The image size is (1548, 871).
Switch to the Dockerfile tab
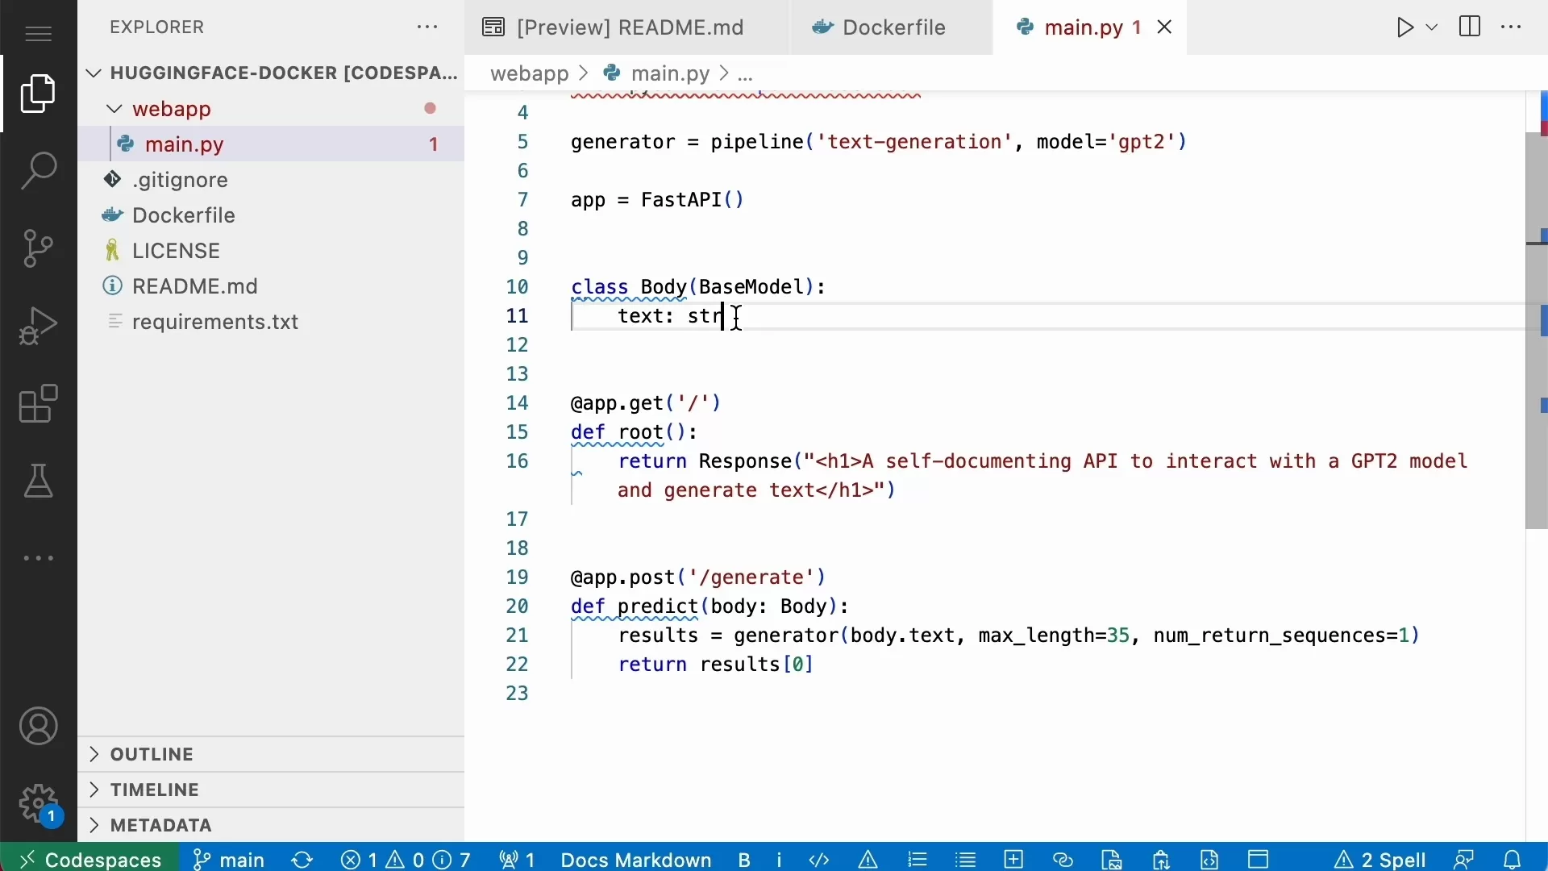coord(894,27)
